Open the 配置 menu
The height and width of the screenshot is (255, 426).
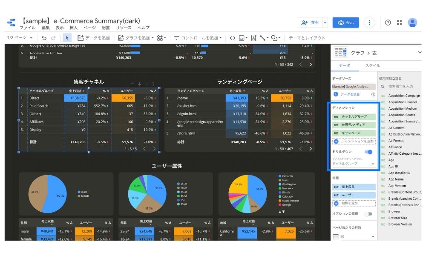click(105, 28)
